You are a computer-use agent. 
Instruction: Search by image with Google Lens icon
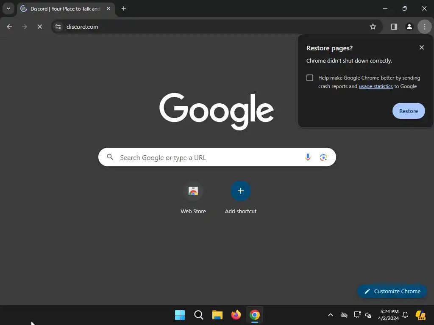[323, 157]
